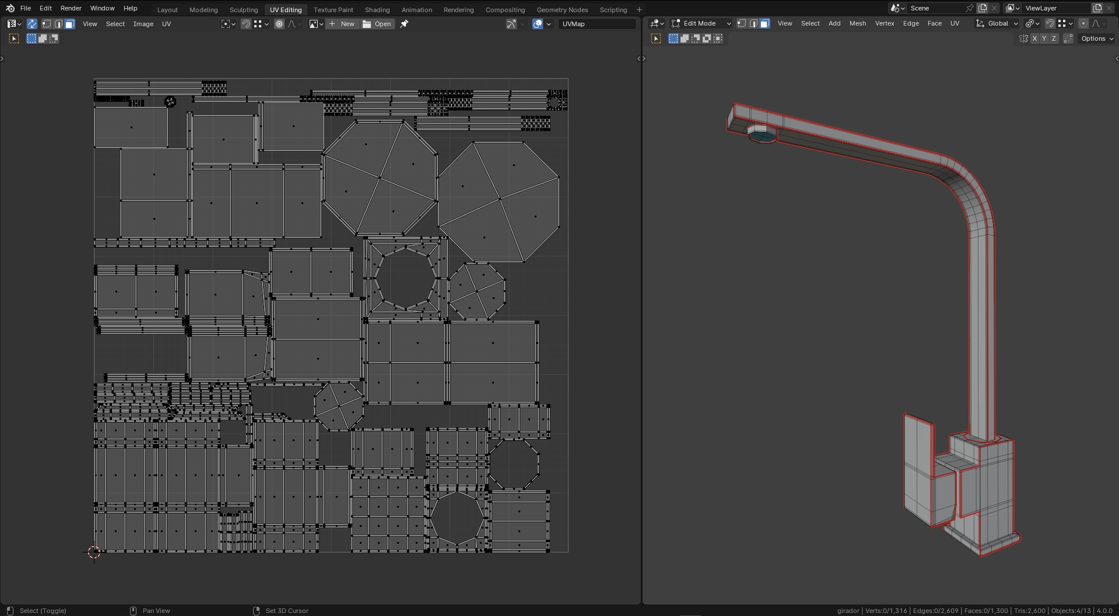Click the pin image icon in UV editor
Viewport: 1119px width, 616px height.
(404, 24)
